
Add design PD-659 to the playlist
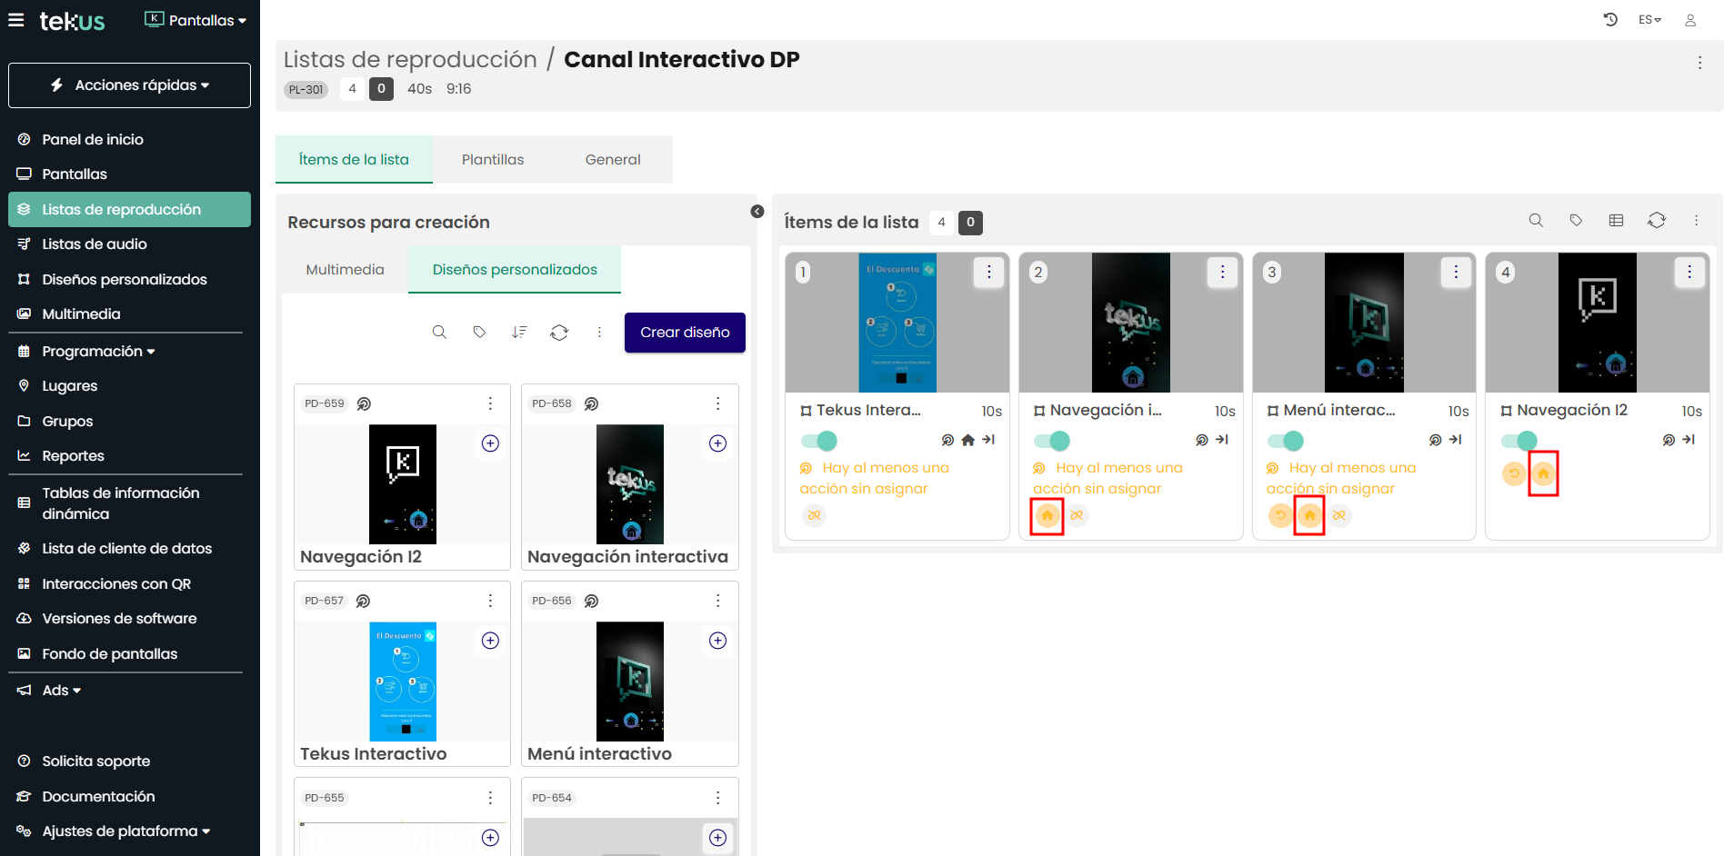tap(490, 443)
